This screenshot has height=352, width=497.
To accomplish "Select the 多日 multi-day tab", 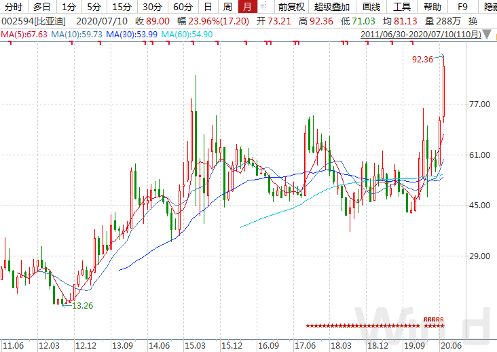I will 42,7.
